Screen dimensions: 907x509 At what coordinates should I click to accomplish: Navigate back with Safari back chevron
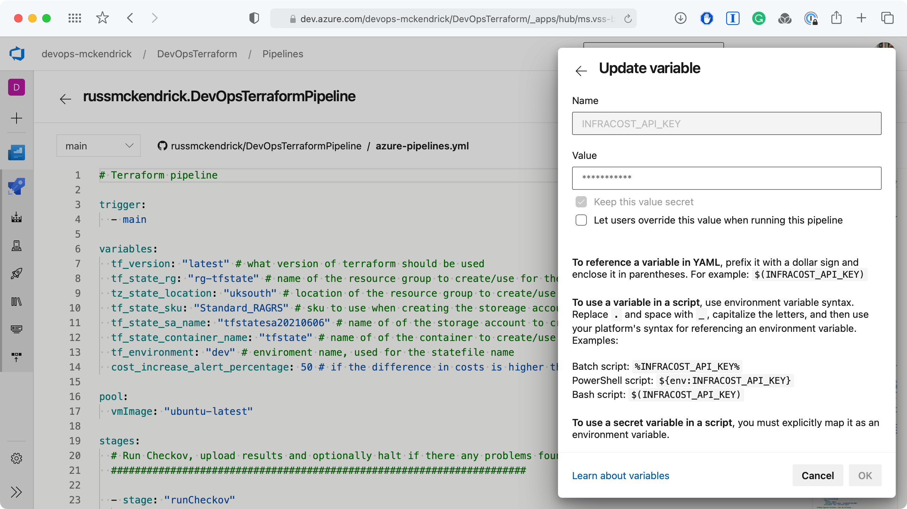130,18
